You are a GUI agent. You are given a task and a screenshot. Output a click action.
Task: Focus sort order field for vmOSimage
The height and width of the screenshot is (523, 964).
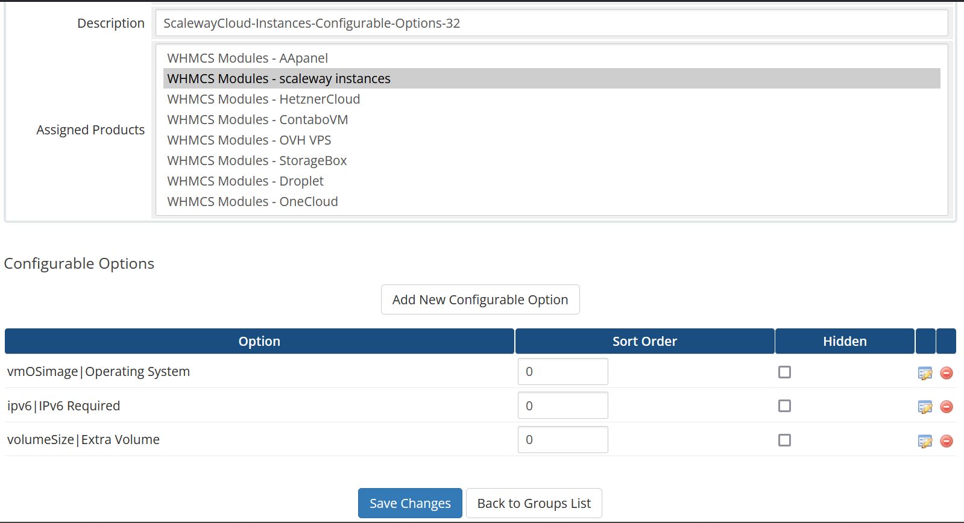click(562, 371)
